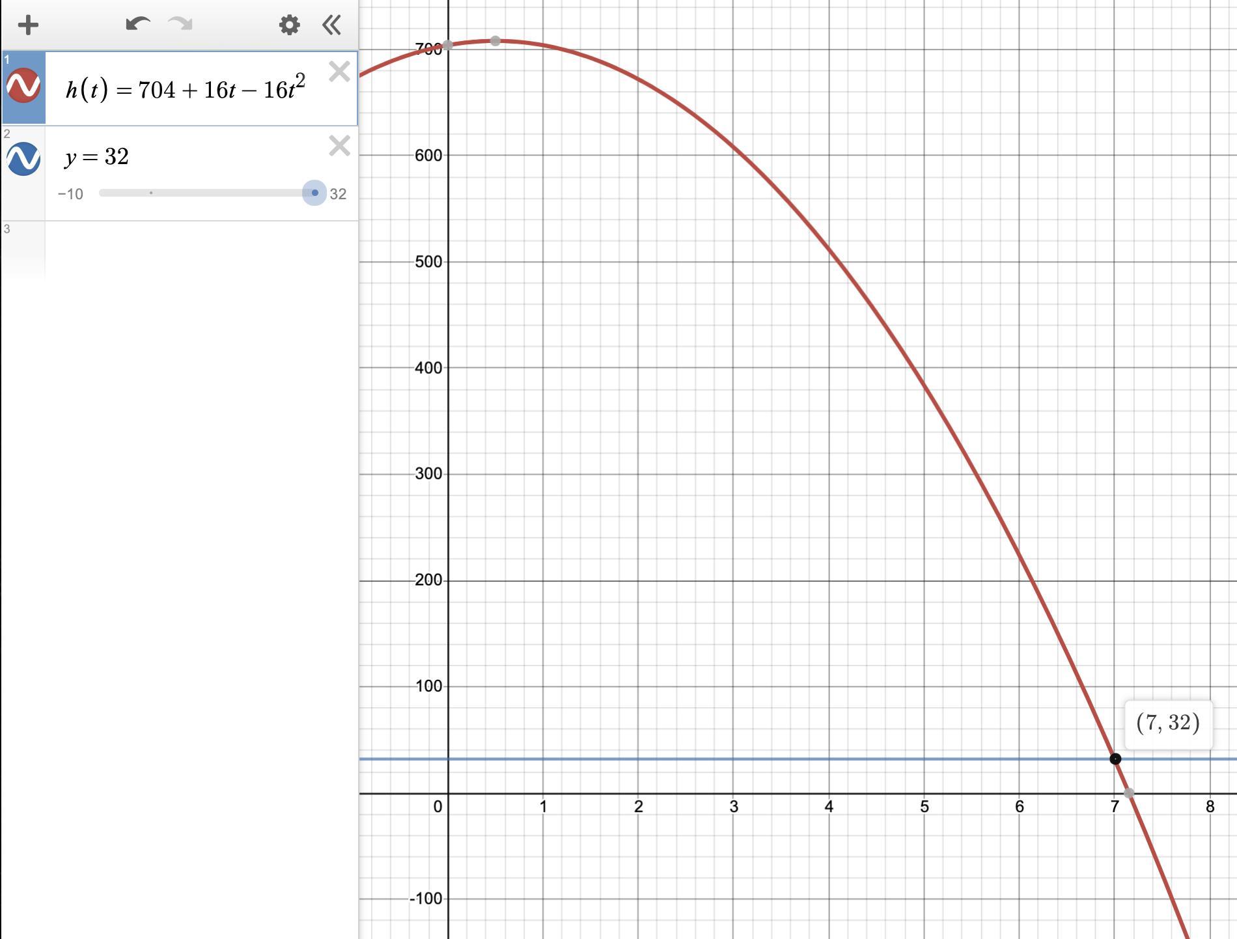Image resolution: width=1237 pixels, height=939 pixels.
Task: Click the gray x-intercept point past 7
Action: (x=1129, y=793)
